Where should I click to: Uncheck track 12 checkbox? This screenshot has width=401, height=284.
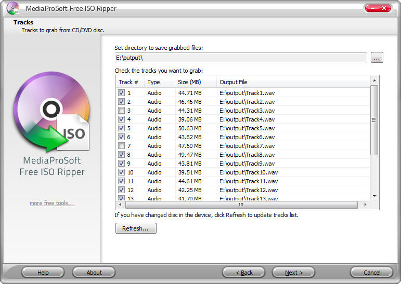pos(122,190)
